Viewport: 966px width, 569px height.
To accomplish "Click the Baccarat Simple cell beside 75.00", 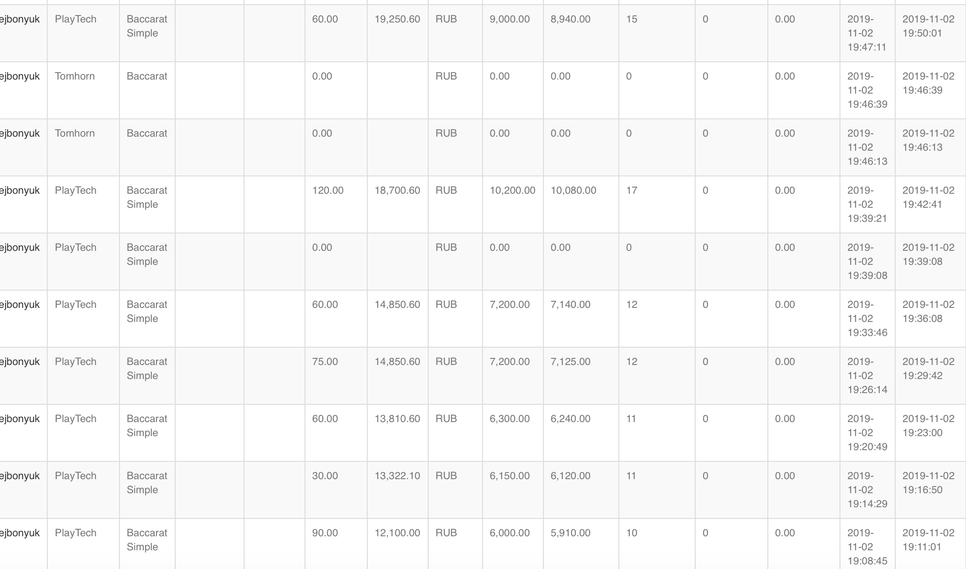I will tap(147, 369).
